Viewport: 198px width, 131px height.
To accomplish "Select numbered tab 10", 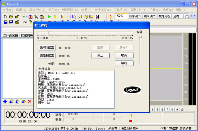I will [x=182, y=109].
